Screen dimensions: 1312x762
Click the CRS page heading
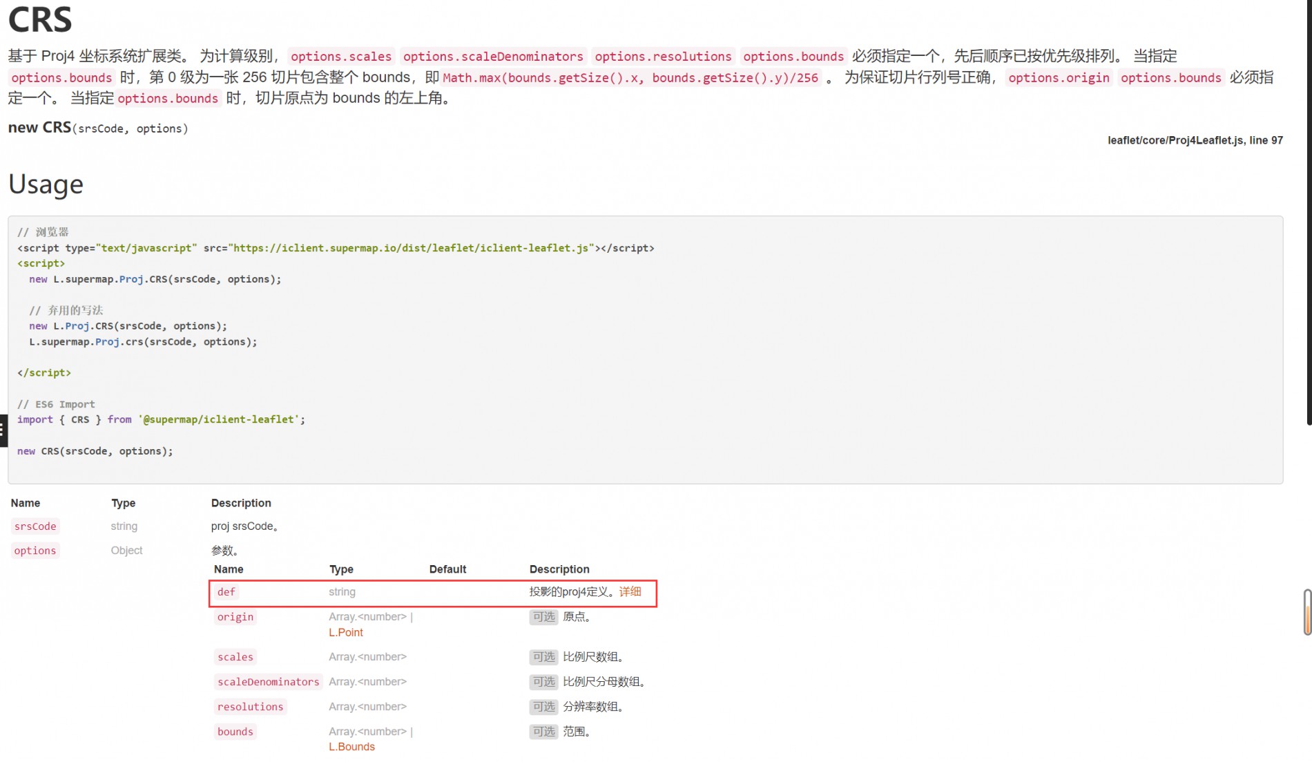40,19
